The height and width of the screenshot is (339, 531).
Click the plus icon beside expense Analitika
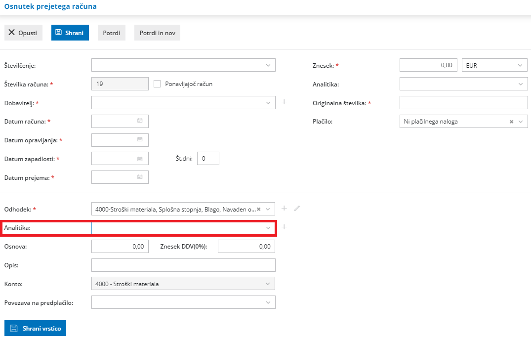pos(284,227)
